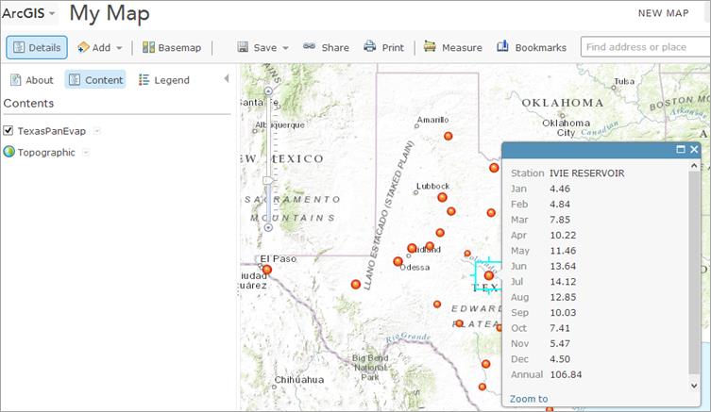Image resolution: width=711 pixels, height=412 pixels.
Task: Click the Save map icon
Action: point(243,47)
